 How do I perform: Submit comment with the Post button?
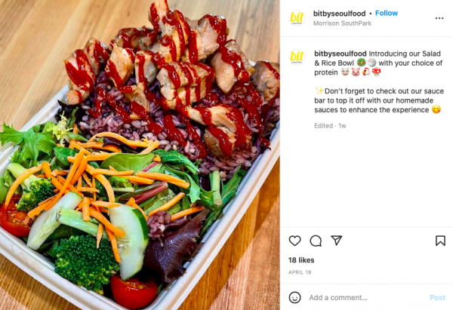tap(437, 298)
